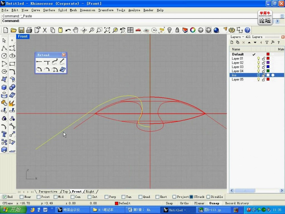Move selected layer up with the up arrow
Viewport: 285px width, 214px height.
[249, 43]
